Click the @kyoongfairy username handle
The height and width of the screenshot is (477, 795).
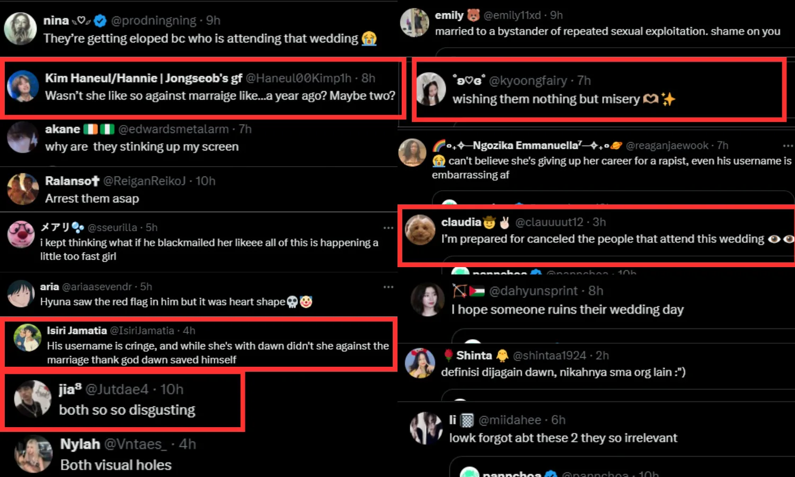point(528,81)
